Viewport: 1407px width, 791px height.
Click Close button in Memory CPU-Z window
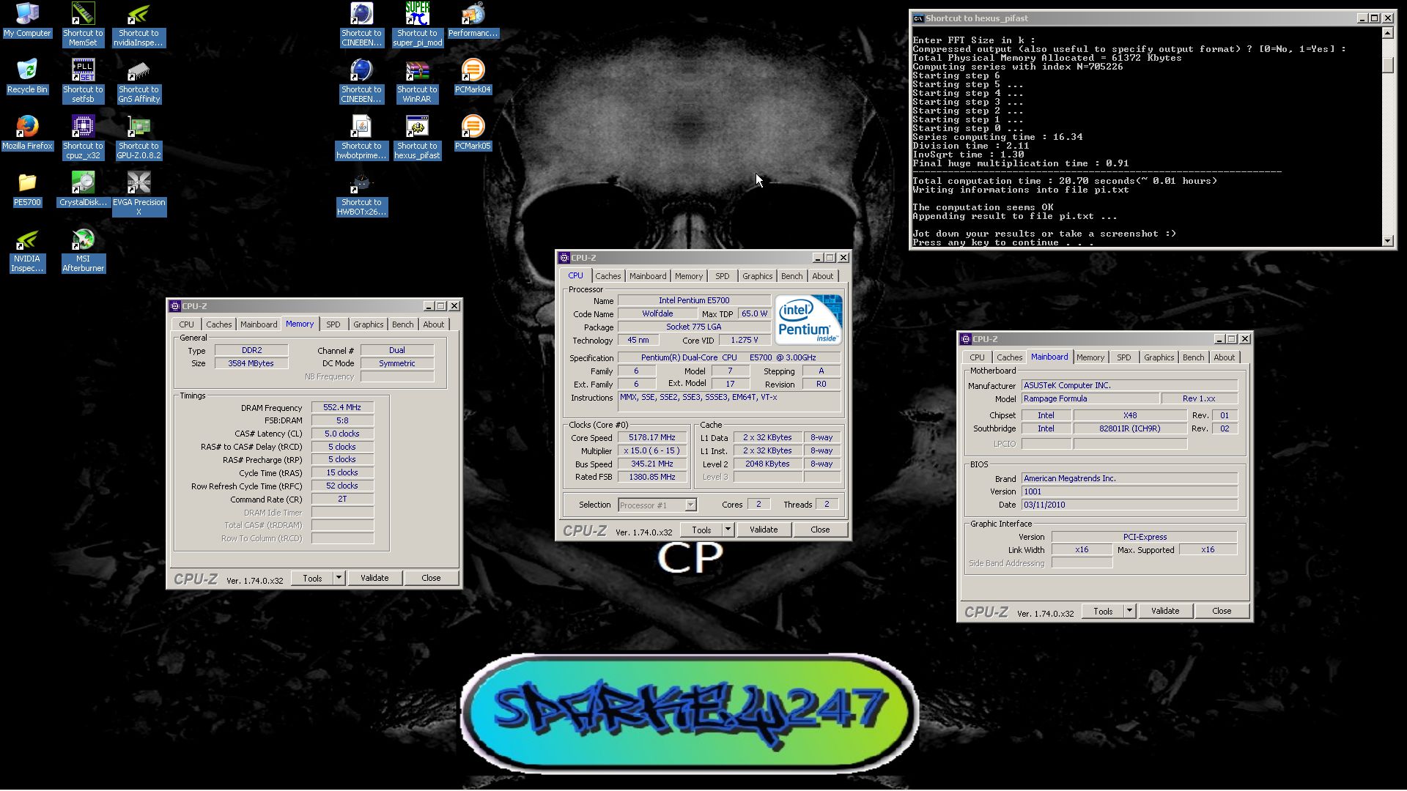click(431, 578)
